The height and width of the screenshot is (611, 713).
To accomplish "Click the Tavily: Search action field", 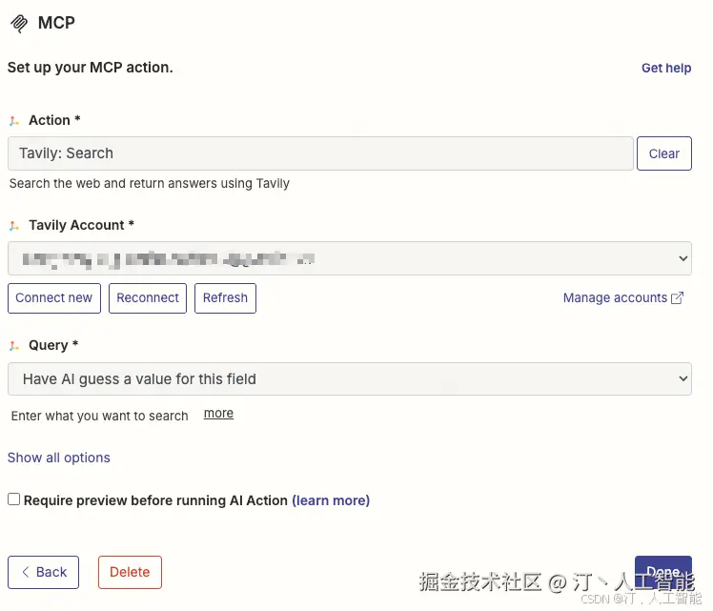I will (320, 153).
